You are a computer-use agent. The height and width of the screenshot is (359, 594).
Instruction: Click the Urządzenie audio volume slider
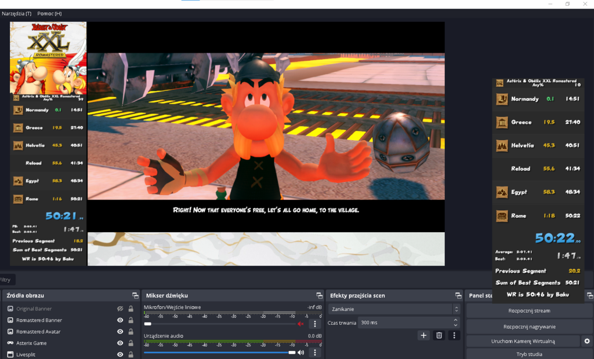click(220, 353)
